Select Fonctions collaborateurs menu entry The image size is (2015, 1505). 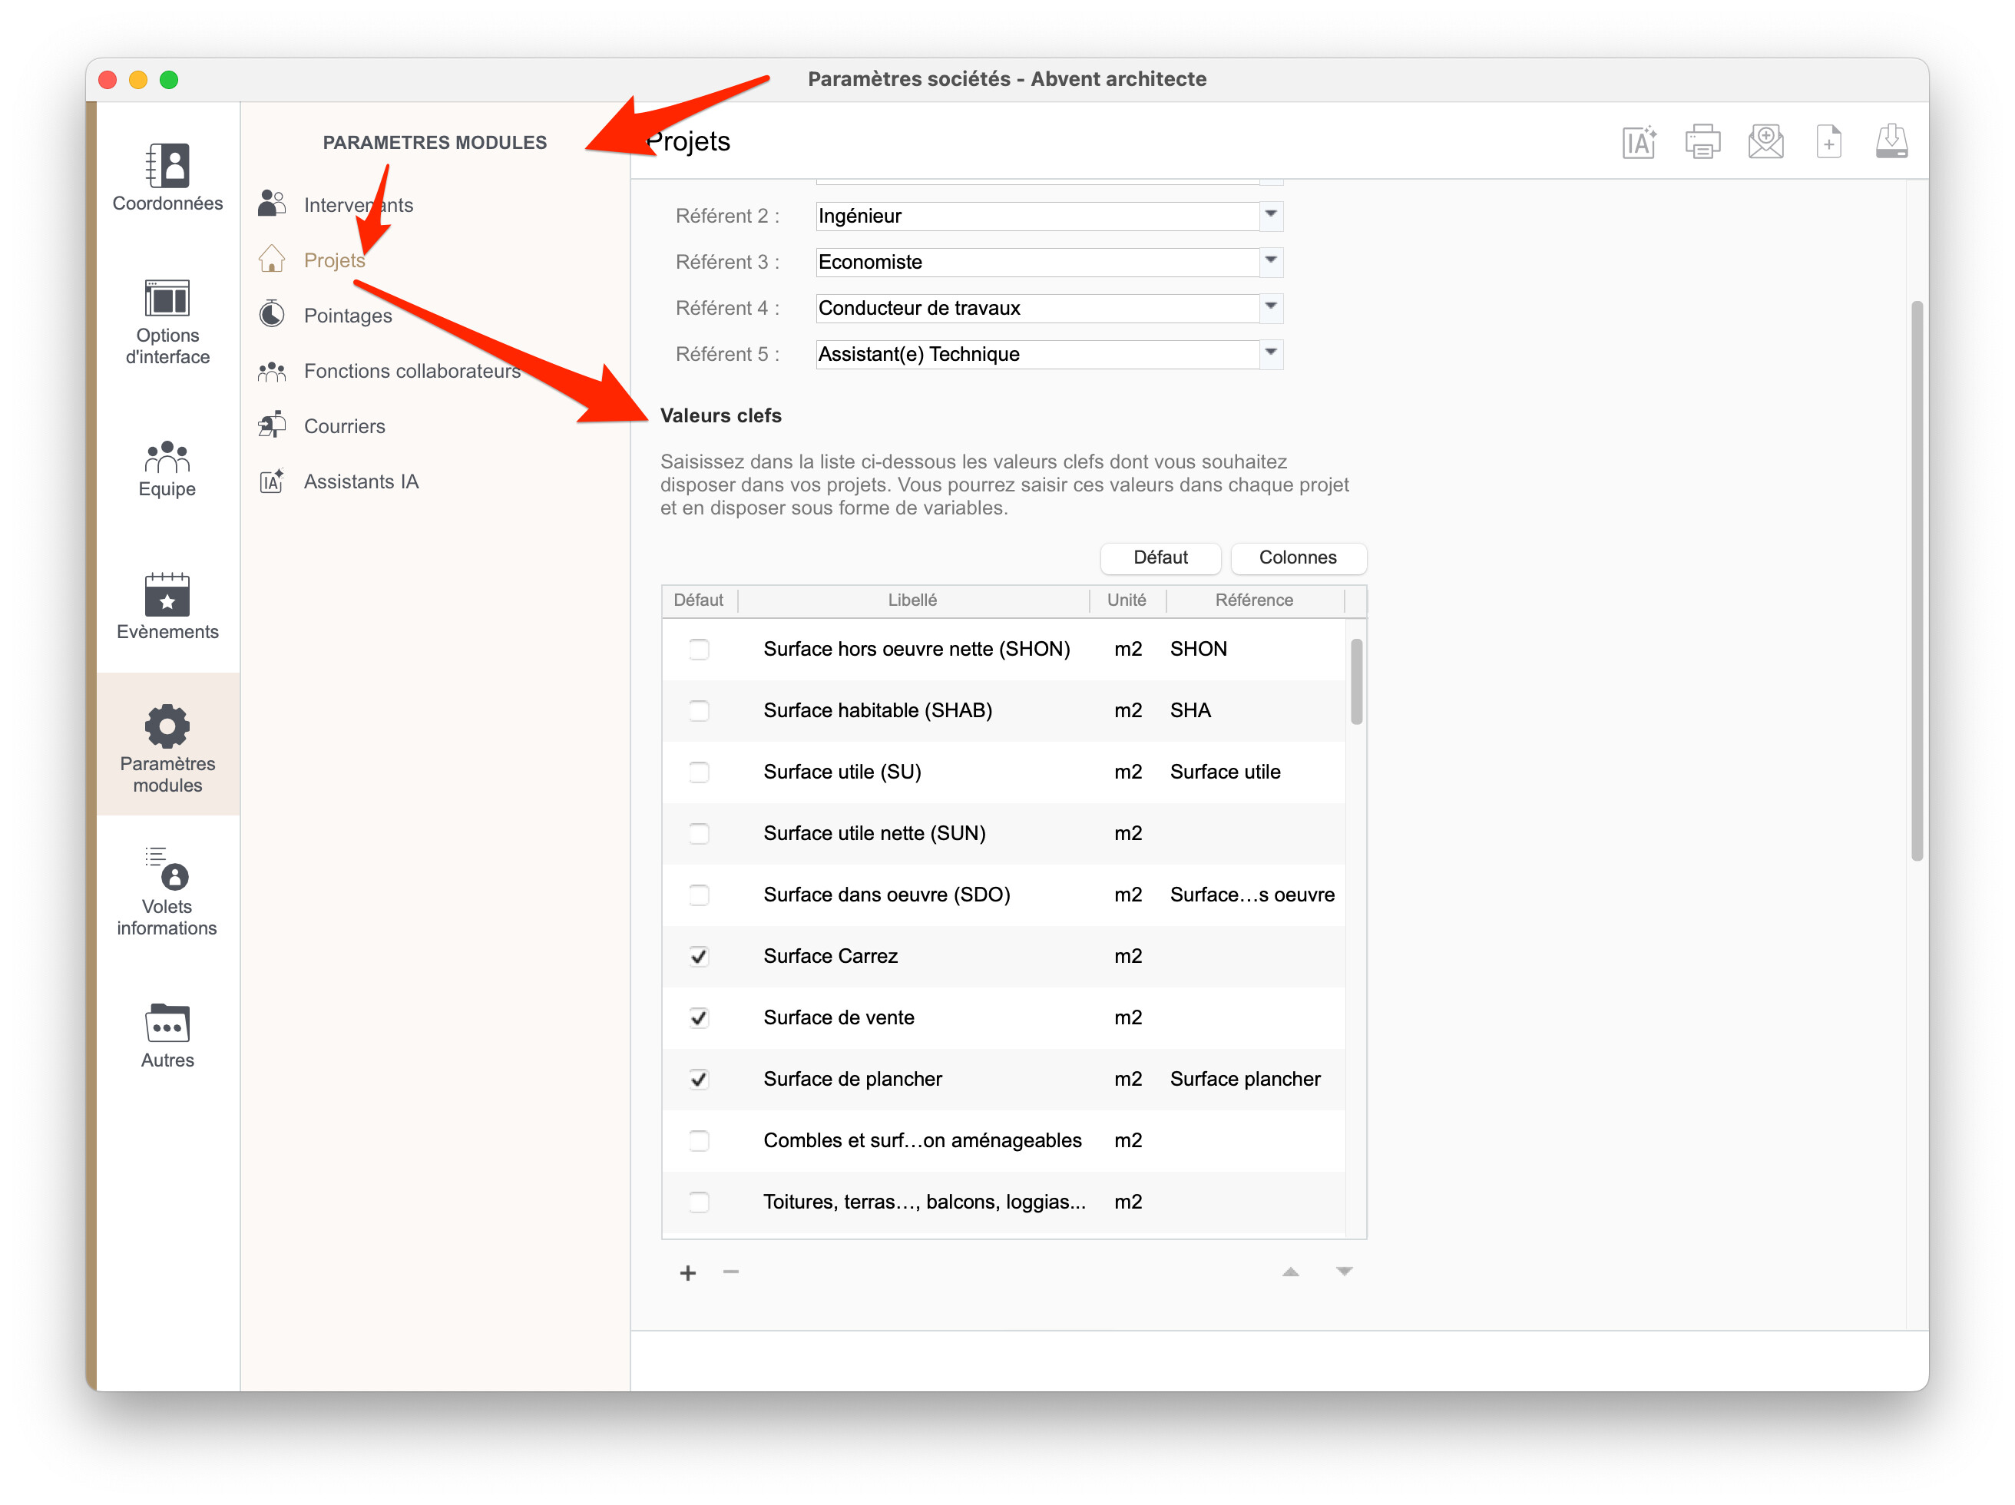point(412,371)
